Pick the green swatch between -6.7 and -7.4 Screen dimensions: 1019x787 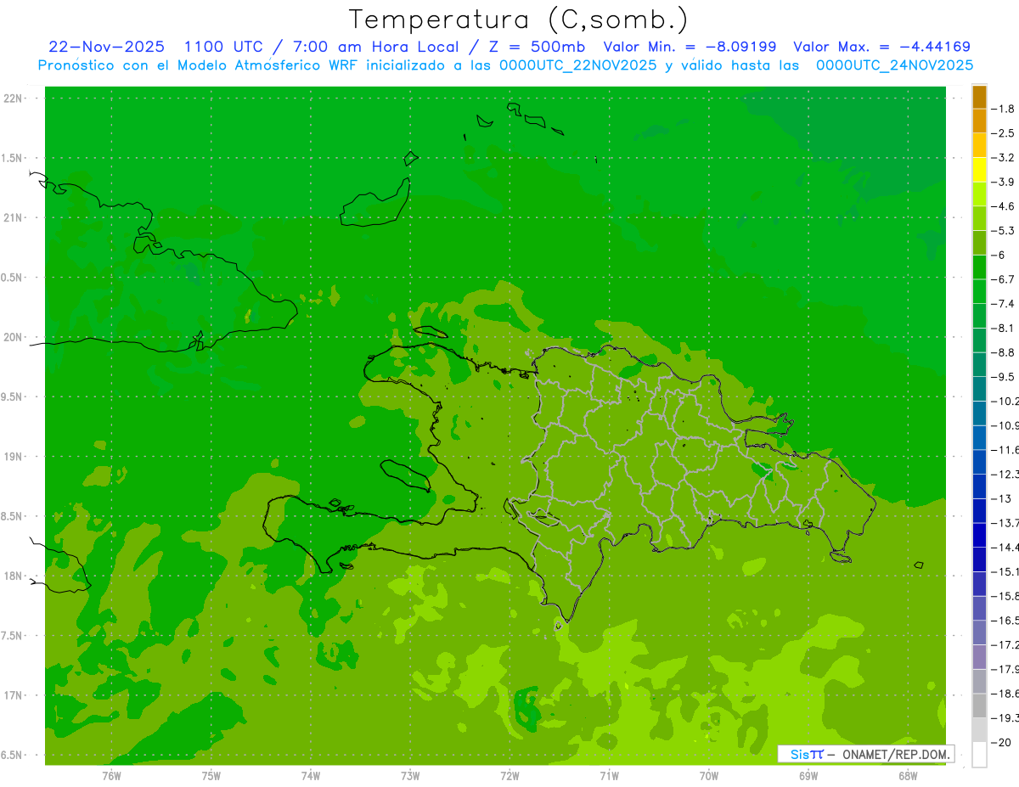(x=979, y=292)
